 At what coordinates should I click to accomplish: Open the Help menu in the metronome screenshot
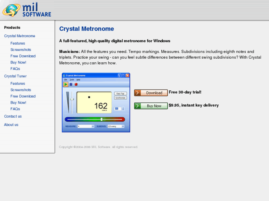[78, 80]
